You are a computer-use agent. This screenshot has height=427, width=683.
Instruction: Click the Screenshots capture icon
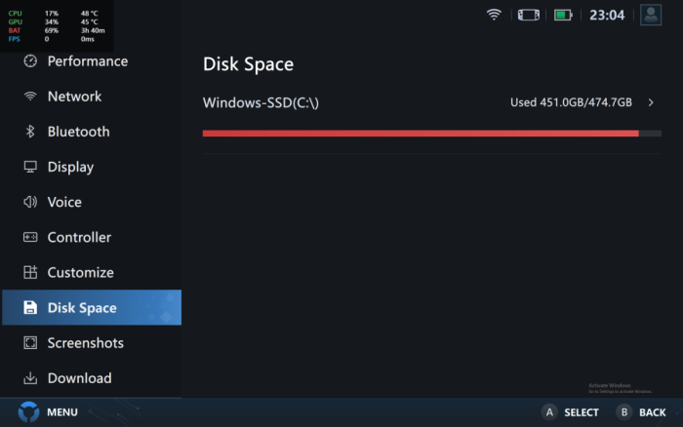[x=30, y=343]
